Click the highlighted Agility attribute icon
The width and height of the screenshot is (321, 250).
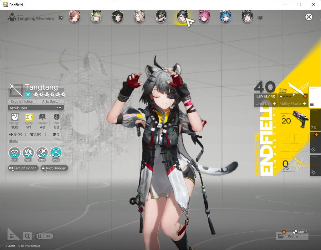click(29, 117)
